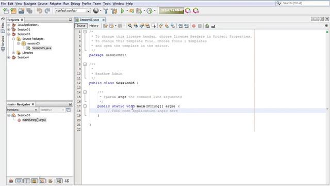Screen dimensions: 330x186
Task: Click the Find Previous Occurrence icon
Action: (136, 26)
